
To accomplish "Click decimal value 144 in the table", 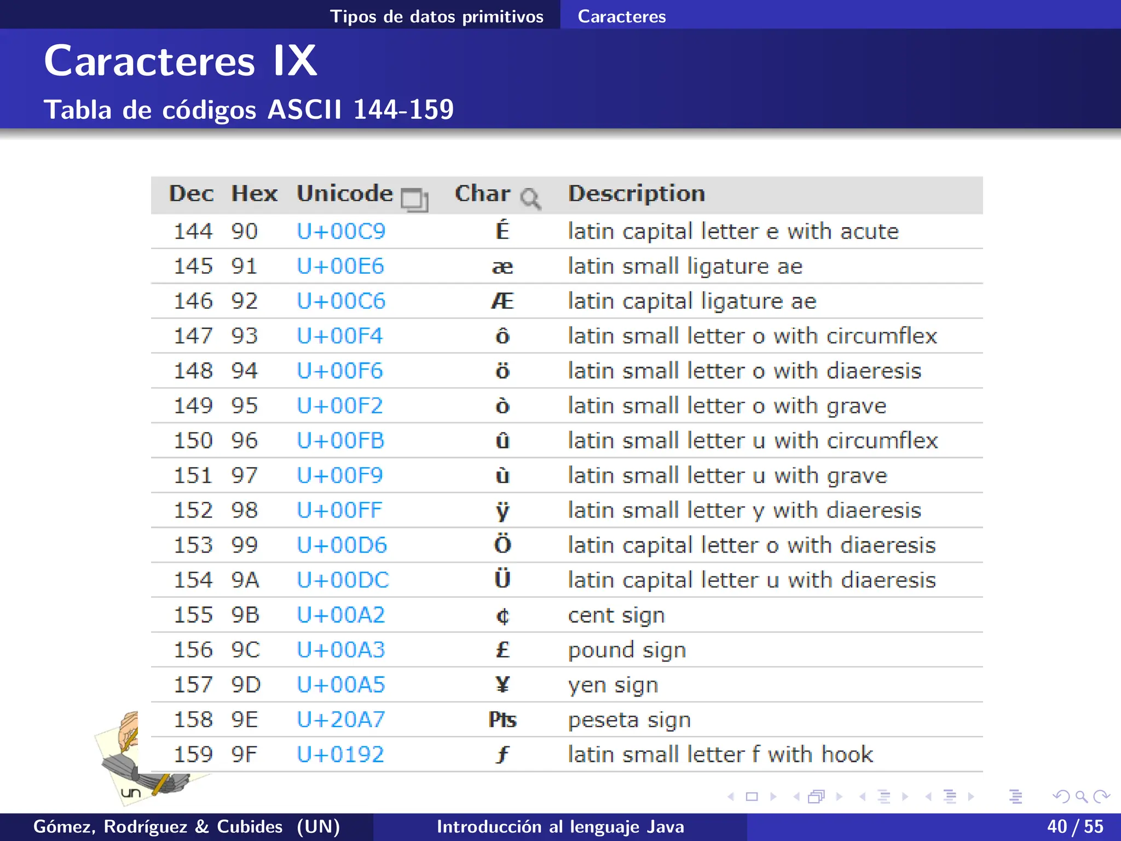I will [x=193, y=231].
